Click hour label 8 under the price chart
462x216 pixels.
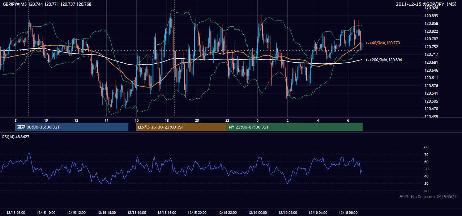[x=16, y=120]
